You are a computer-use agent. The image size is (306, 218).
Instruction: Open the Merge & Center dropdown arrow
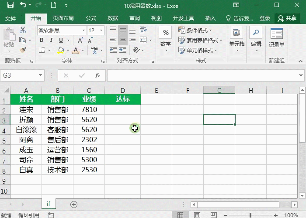tap(151, 40)
